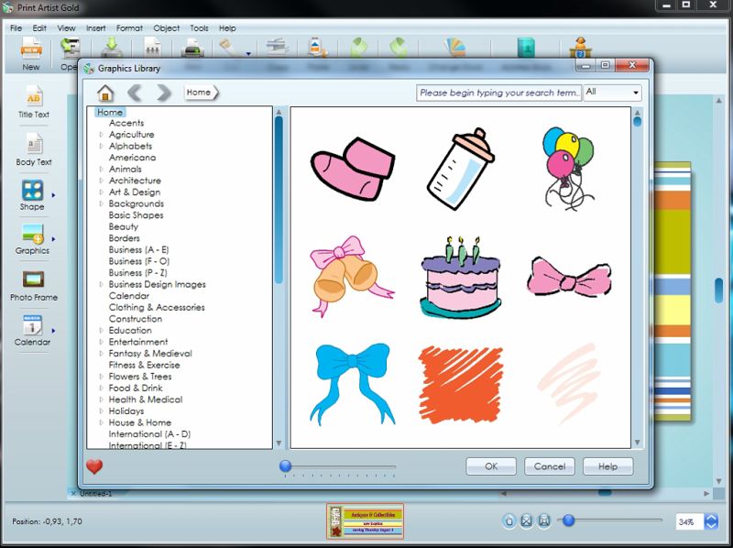Viewport: 733px width, 548px height.
Task: Expand the Holidays category
Action: 101,411
